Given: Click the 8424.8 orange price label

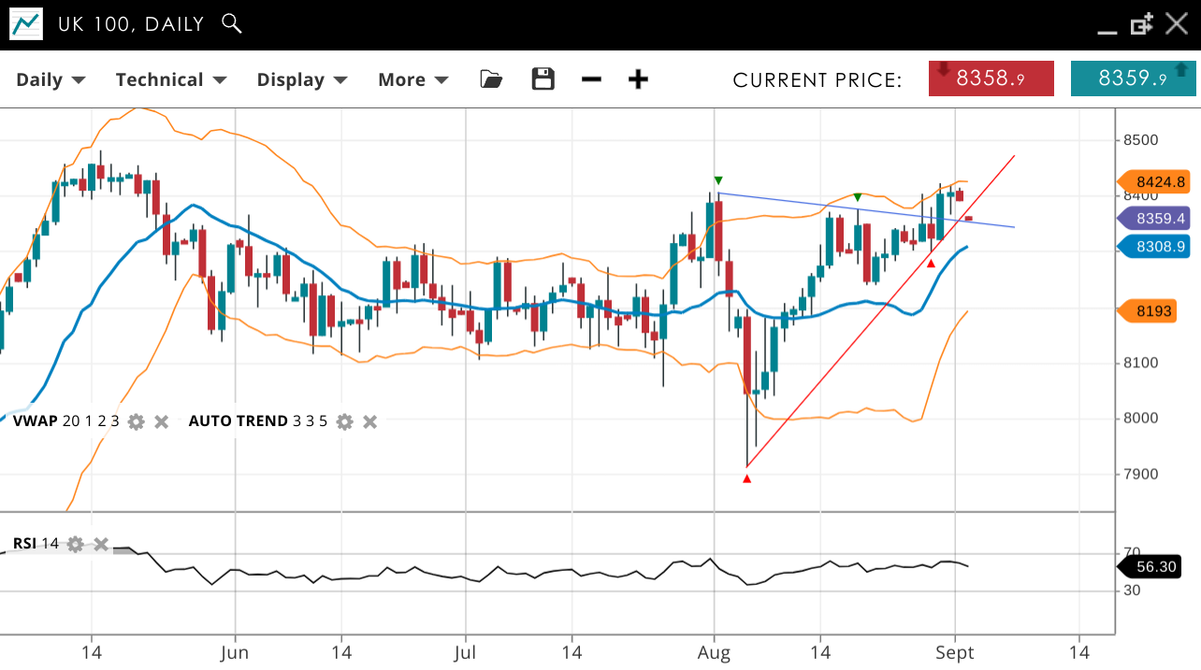Looking at the screenshot, I should [x=1156, y=182].
